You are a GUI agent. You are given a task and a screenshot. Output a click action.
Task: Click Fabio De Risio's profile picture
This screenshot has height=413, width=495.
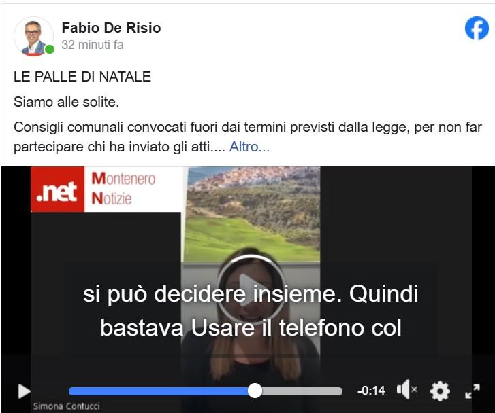point(33,36)
